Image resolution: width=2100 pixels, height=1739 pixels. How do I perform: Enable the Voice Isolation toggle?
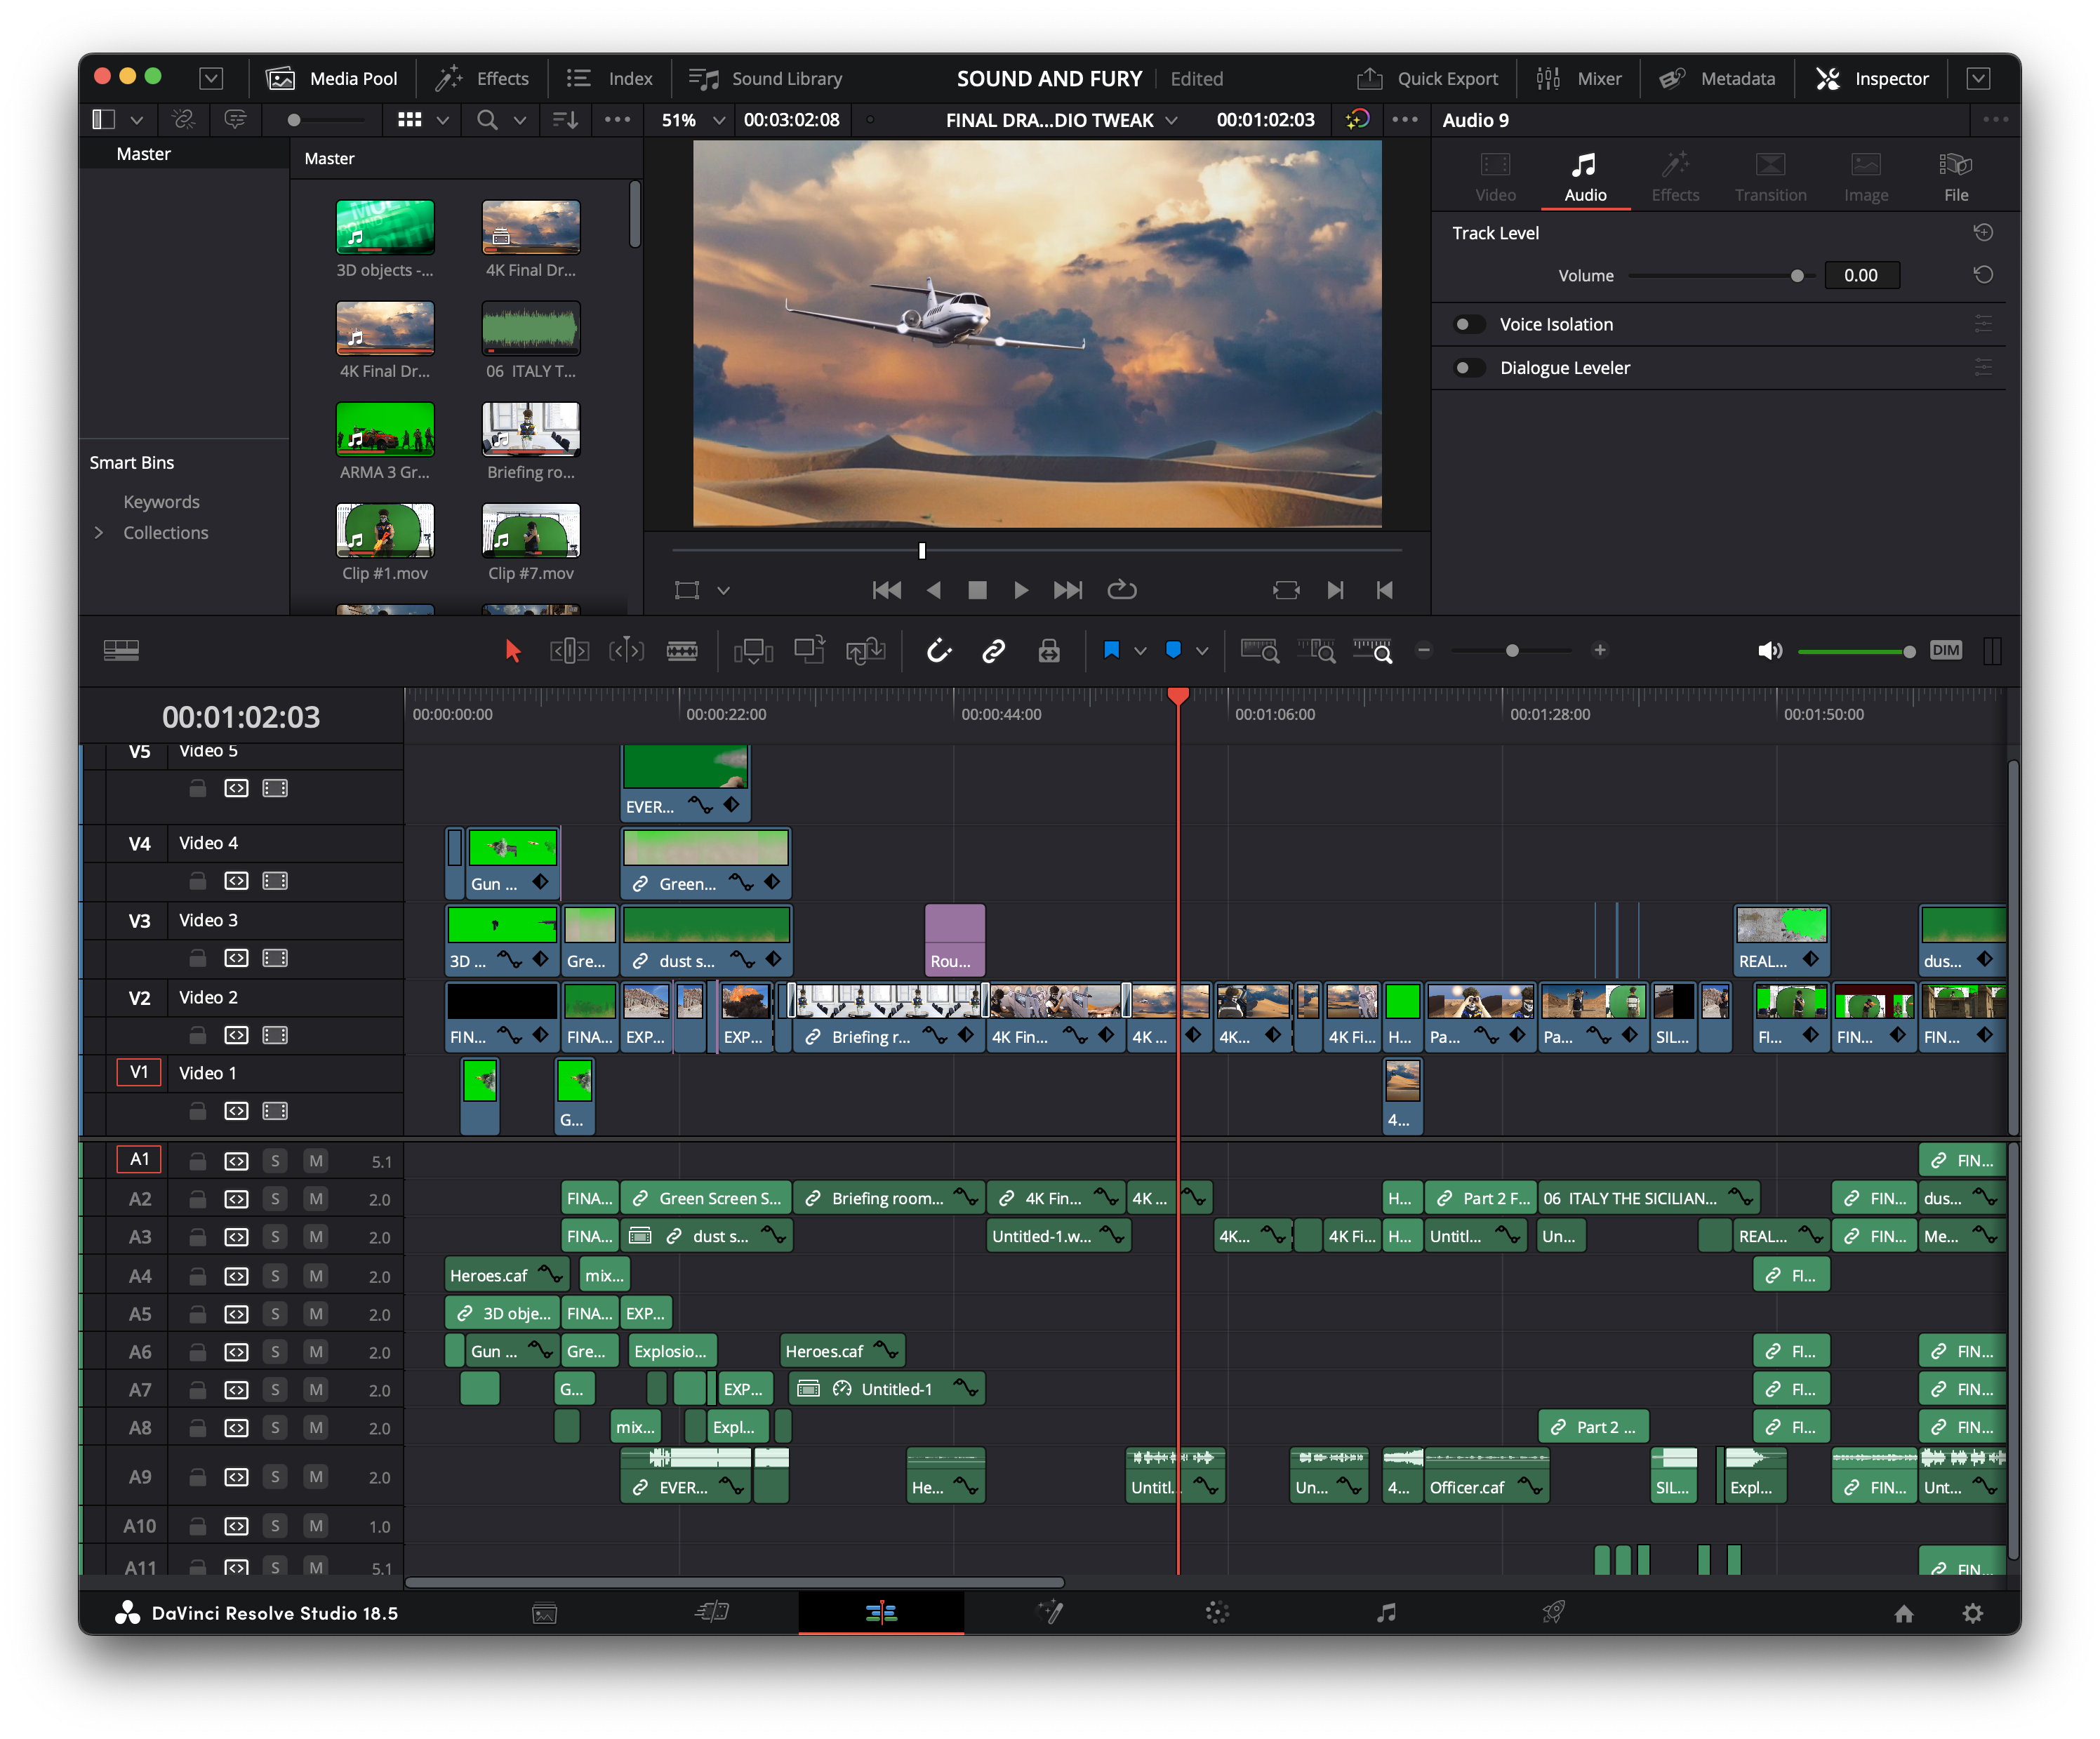pyautogui.click(x=1468, y=324)
